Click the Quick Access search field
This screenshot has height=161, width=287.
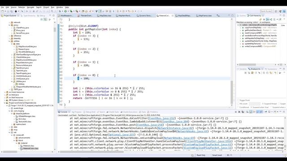[x=266, y=11]
